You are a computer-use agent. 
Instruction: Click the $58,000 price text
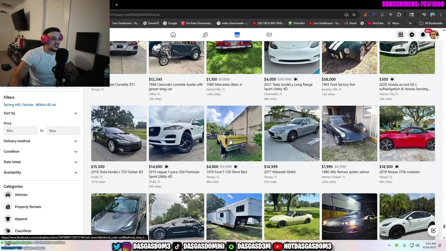point(329,79)
